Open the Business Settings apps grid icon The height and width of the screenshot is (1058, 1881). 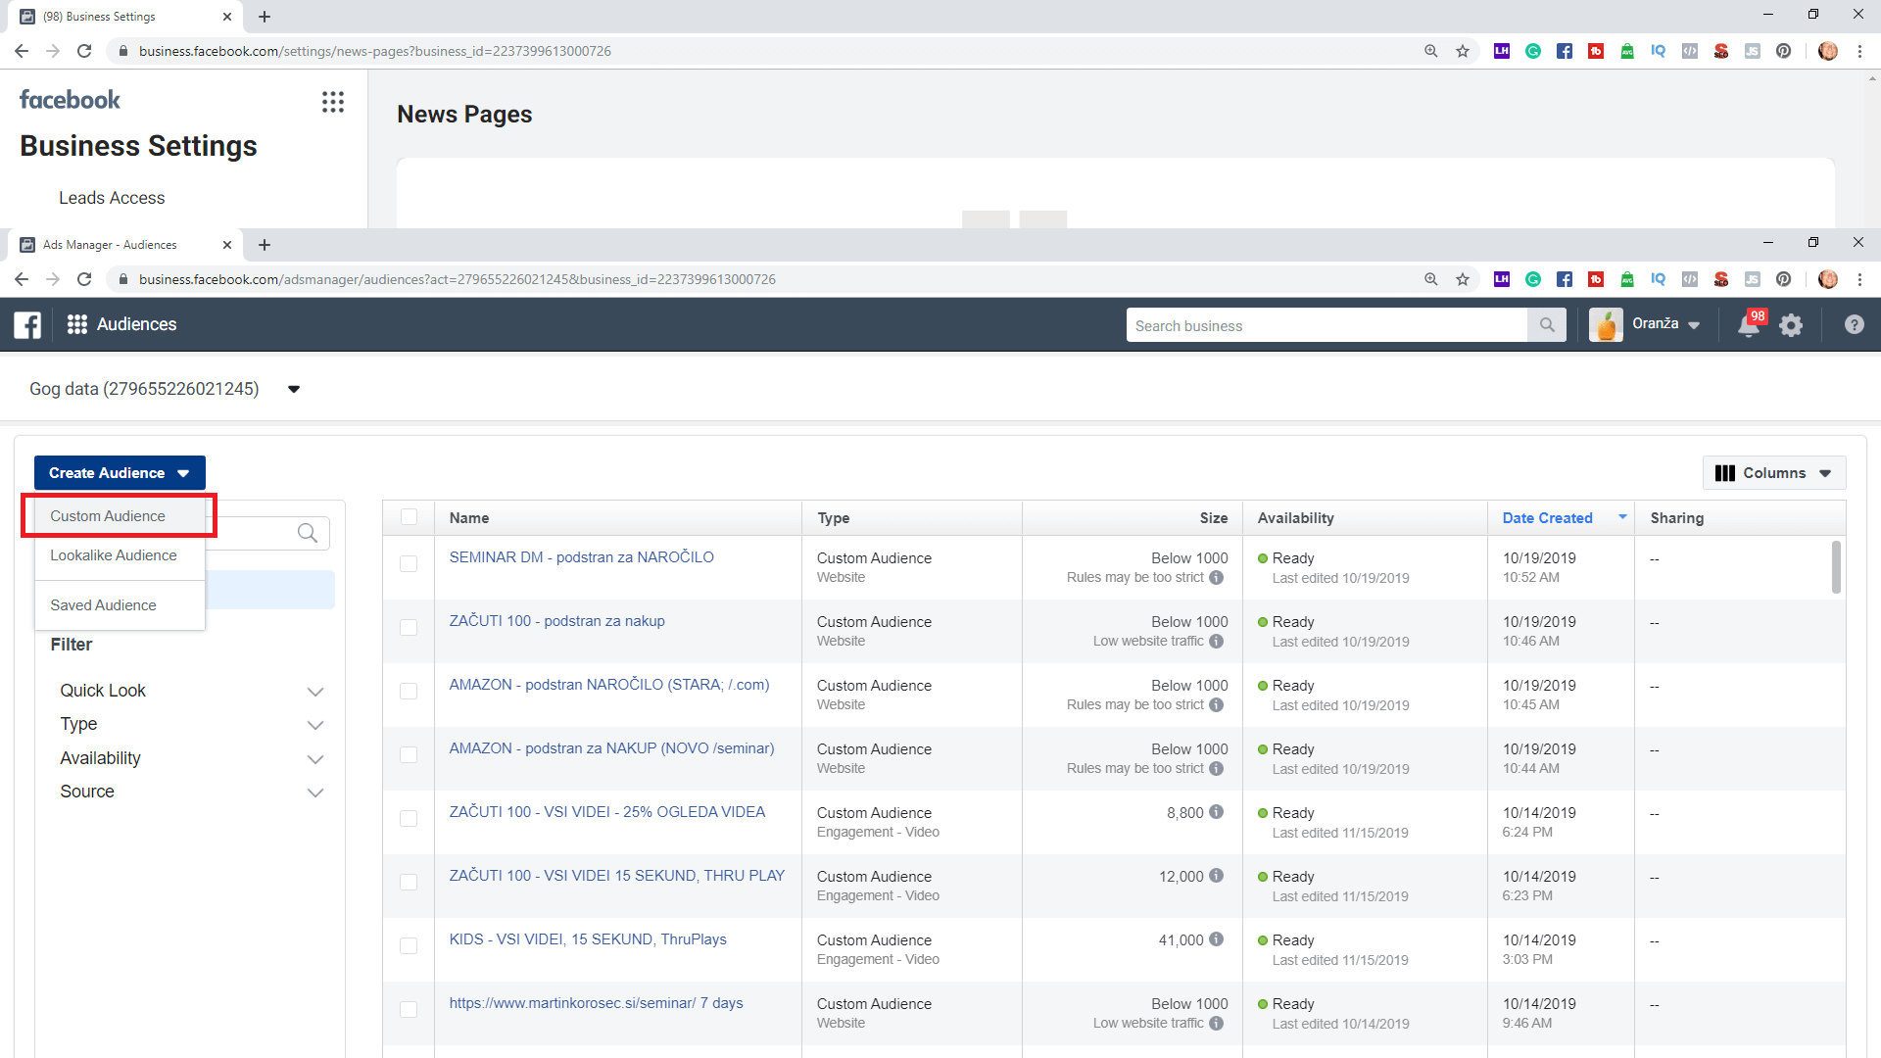(333, 102)
